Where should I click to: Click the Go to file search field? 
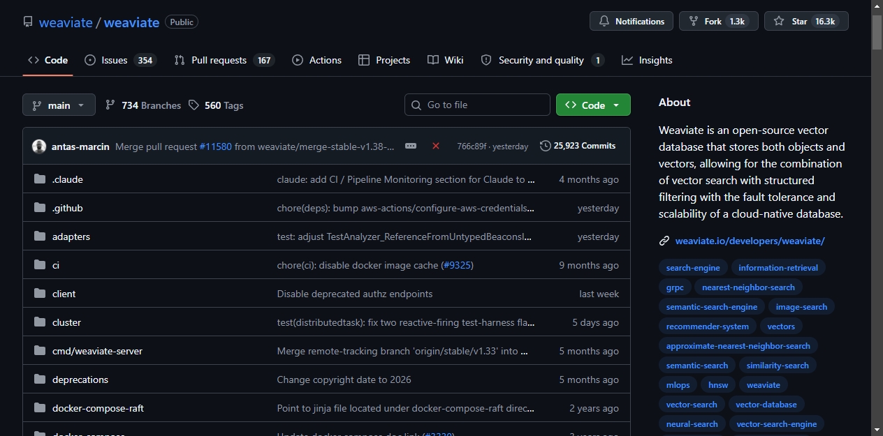(x=477, y=105)
